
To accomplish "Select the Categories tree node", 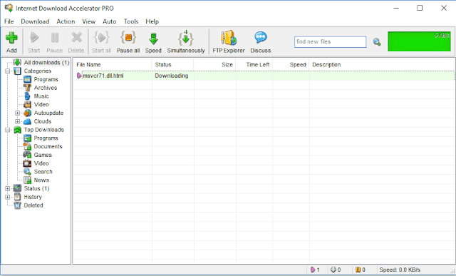I will [x=38, y=71].
